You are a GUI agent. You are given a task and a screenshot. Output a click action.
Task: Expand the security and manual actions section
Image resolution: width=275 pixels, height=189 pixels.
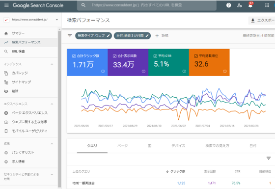pyautogui.click(x=52, y=174)
